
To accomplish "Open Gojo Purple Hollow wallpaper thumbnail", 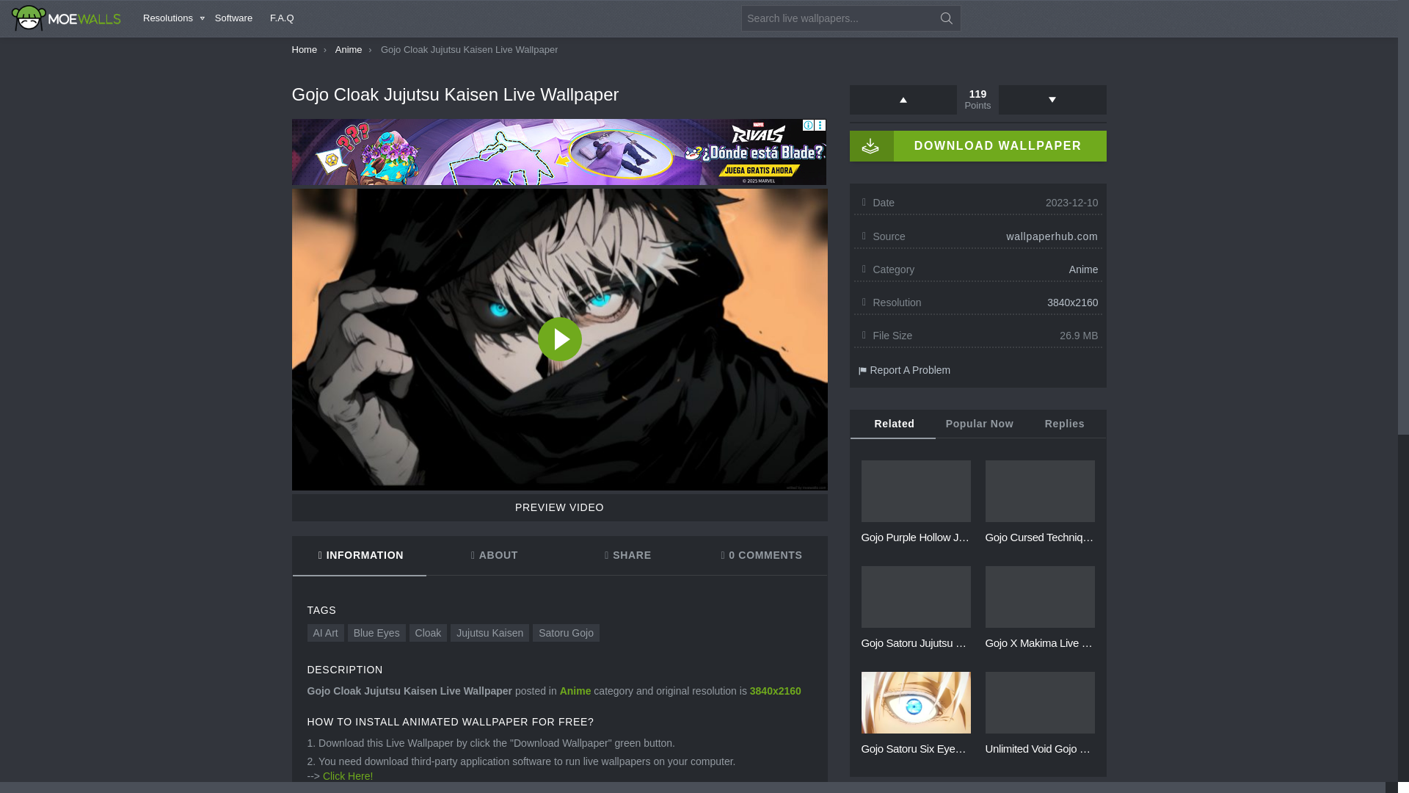I will click(916, 491).
